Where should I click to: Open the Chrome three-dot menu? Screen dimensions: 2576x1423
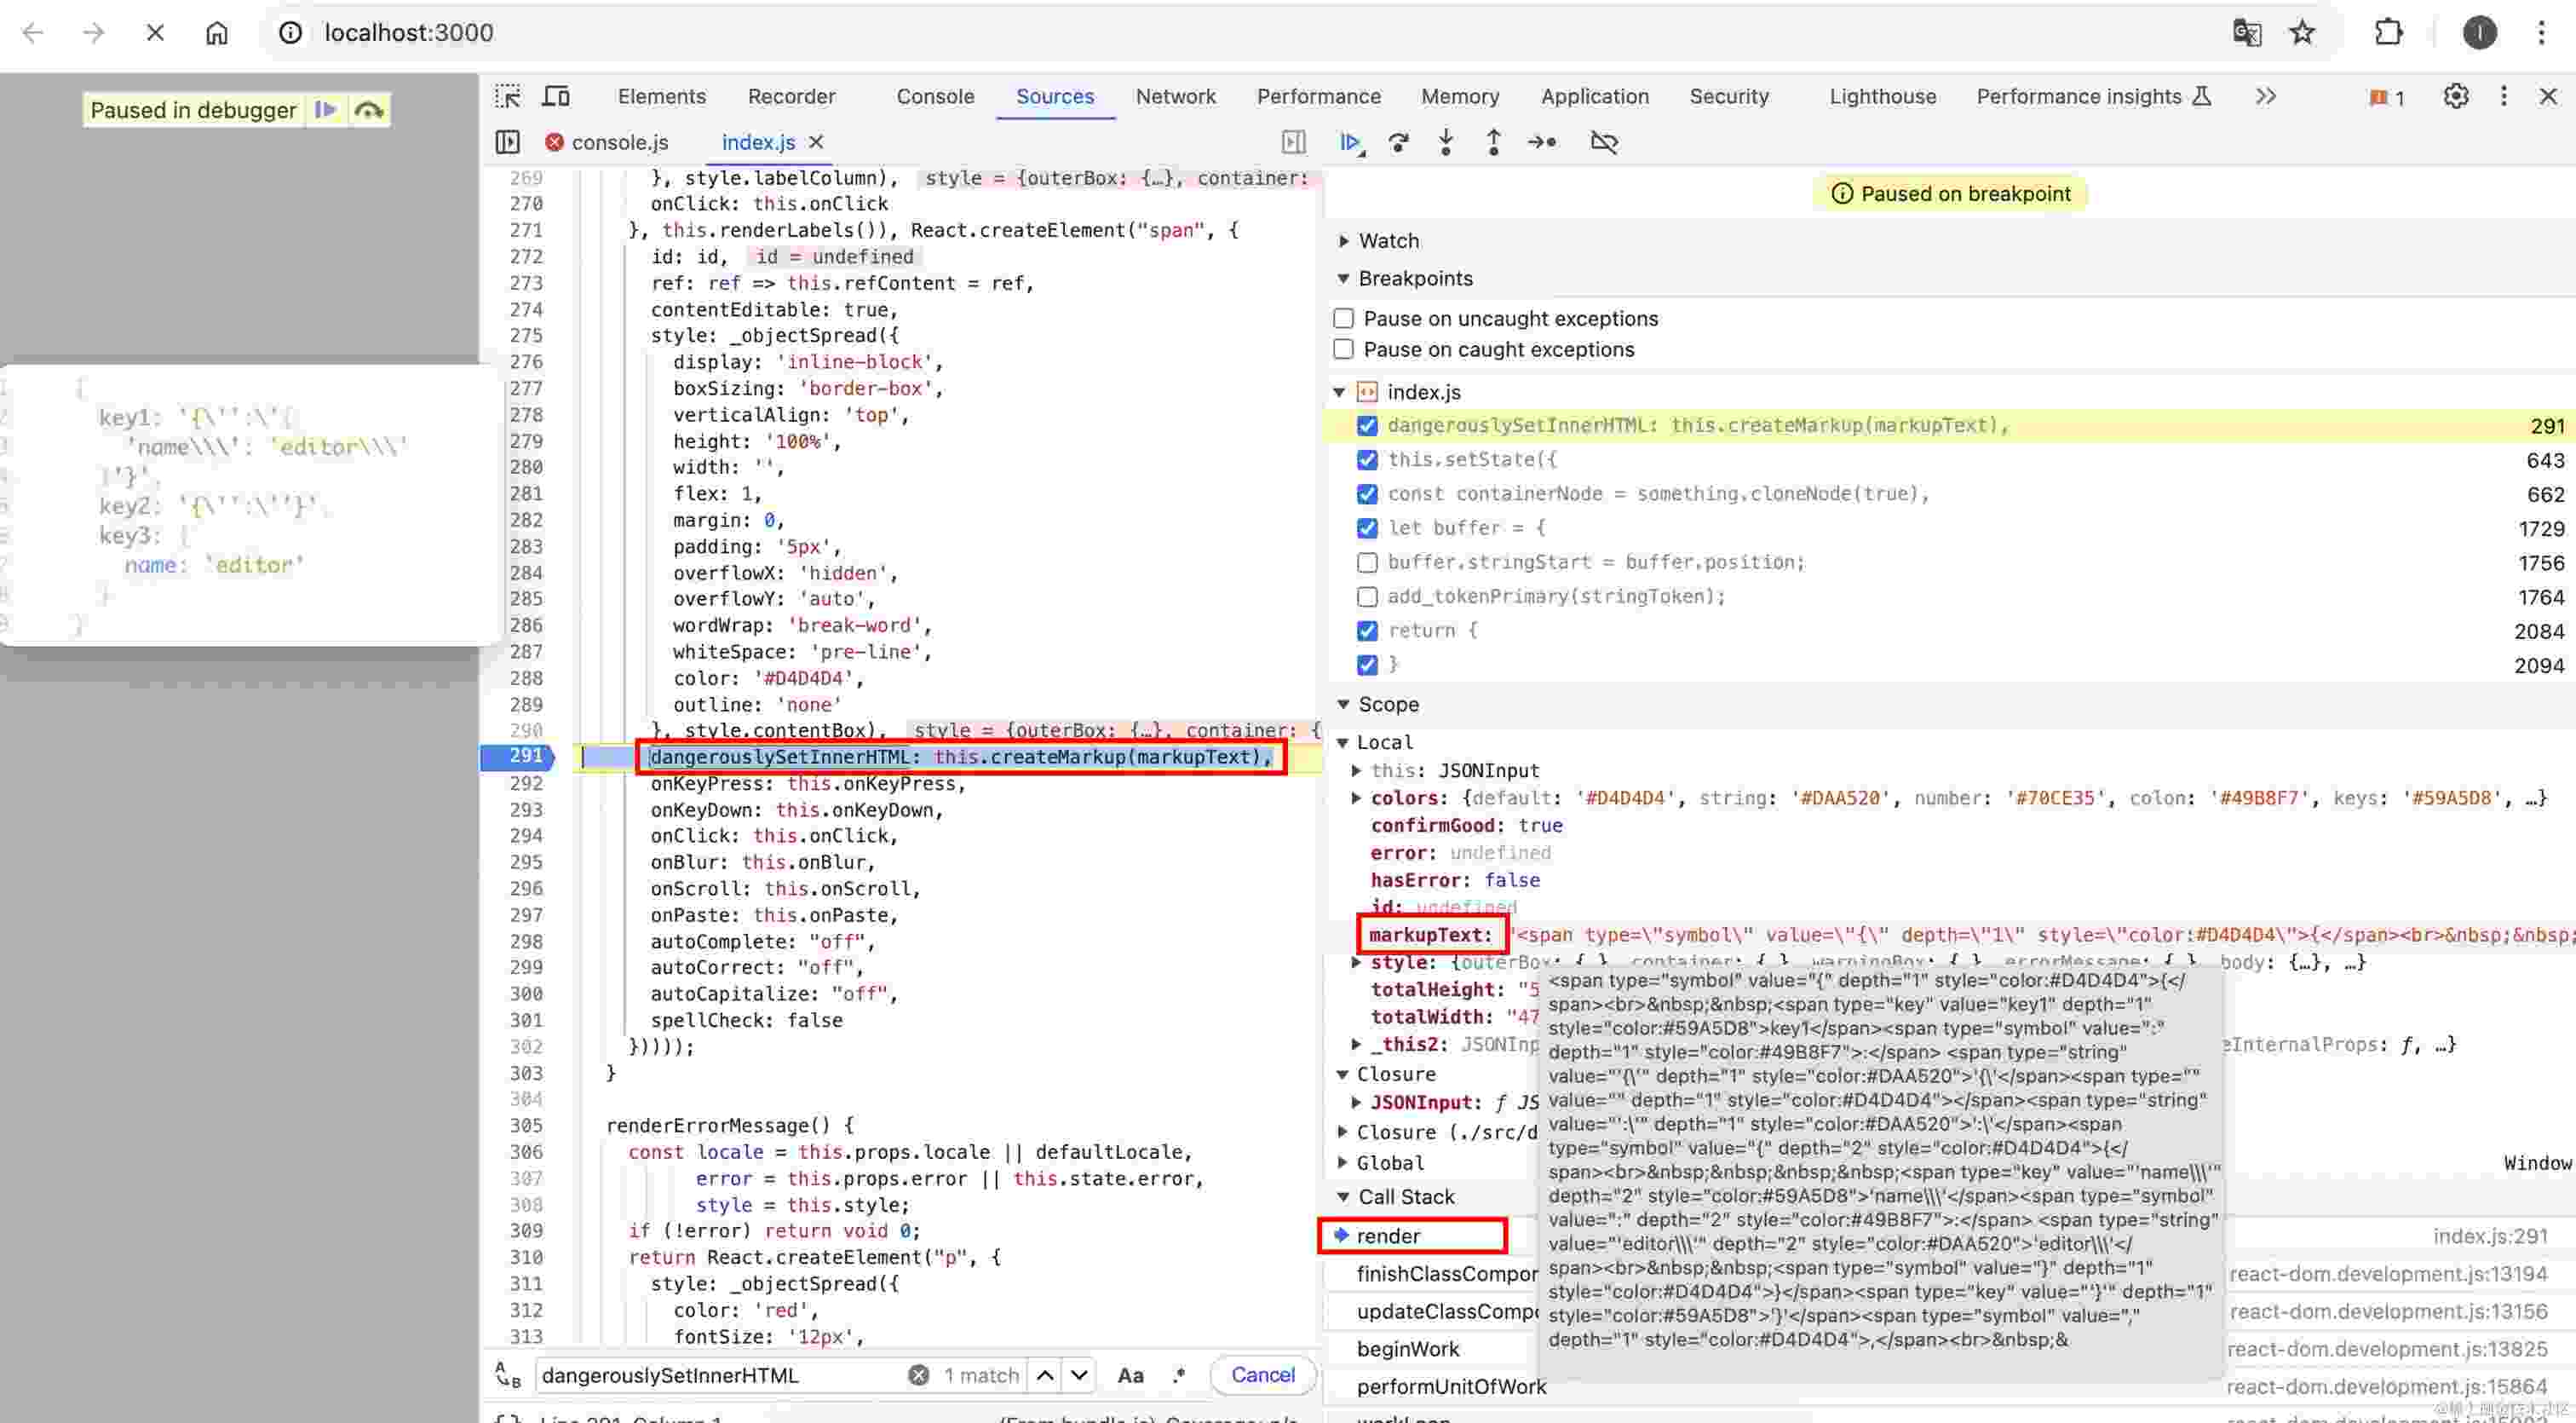2541,33
